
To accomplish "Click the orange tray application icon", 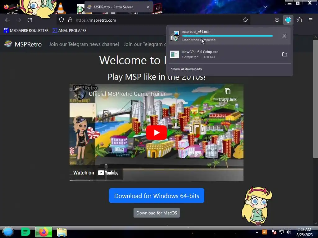I will (265, 232).
